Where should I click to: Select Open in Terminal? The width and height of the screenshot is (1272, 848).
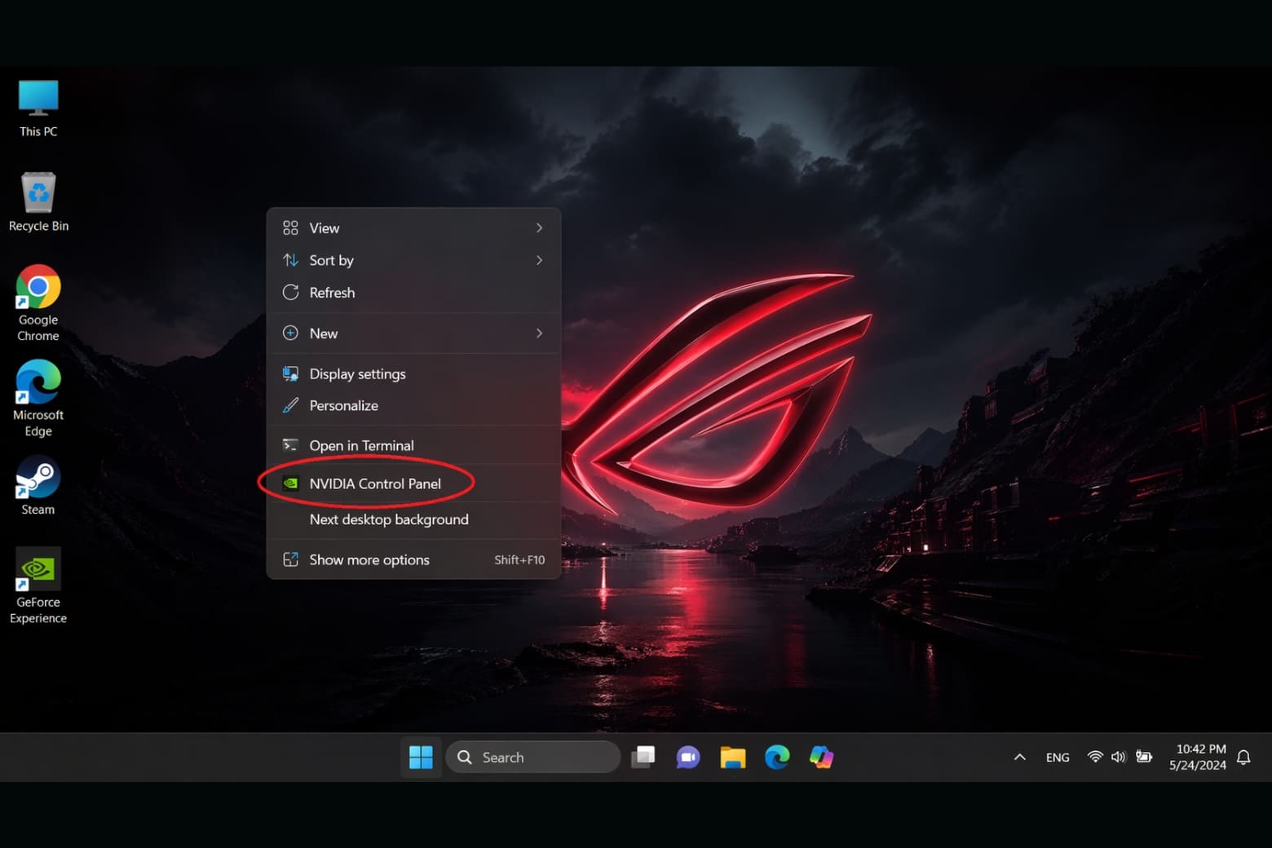(x=413, y=445)
